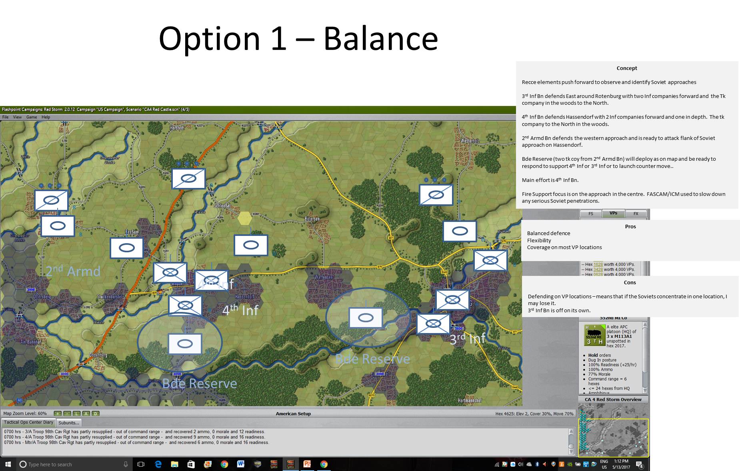Switch to the active Flashpoint Campaigns taskbar icon
This screenshot has width=740, height=471.
(x=290, y=464)
